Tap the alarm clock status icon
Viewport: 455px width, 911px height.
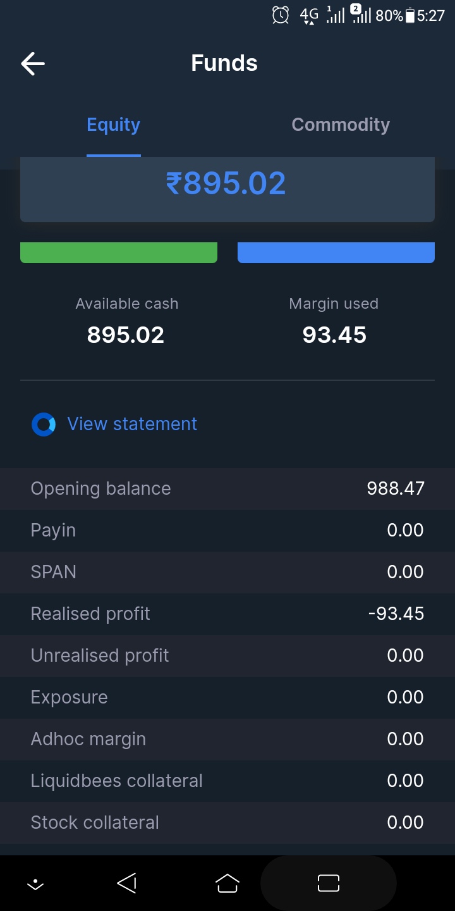[x=281, y=15]
